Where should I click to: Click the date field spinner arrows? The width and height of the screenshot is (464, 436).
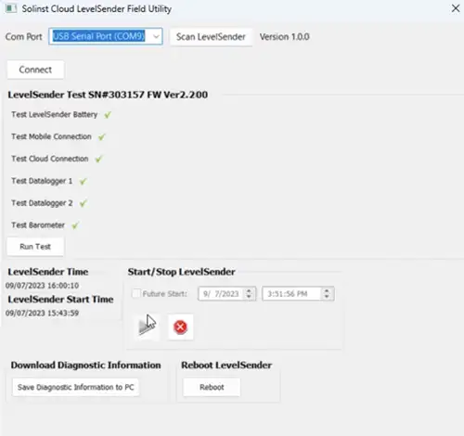(x=249, y=293)
